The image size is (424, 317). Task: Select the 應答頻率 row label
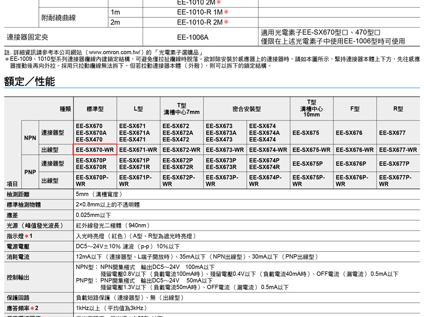21,308
